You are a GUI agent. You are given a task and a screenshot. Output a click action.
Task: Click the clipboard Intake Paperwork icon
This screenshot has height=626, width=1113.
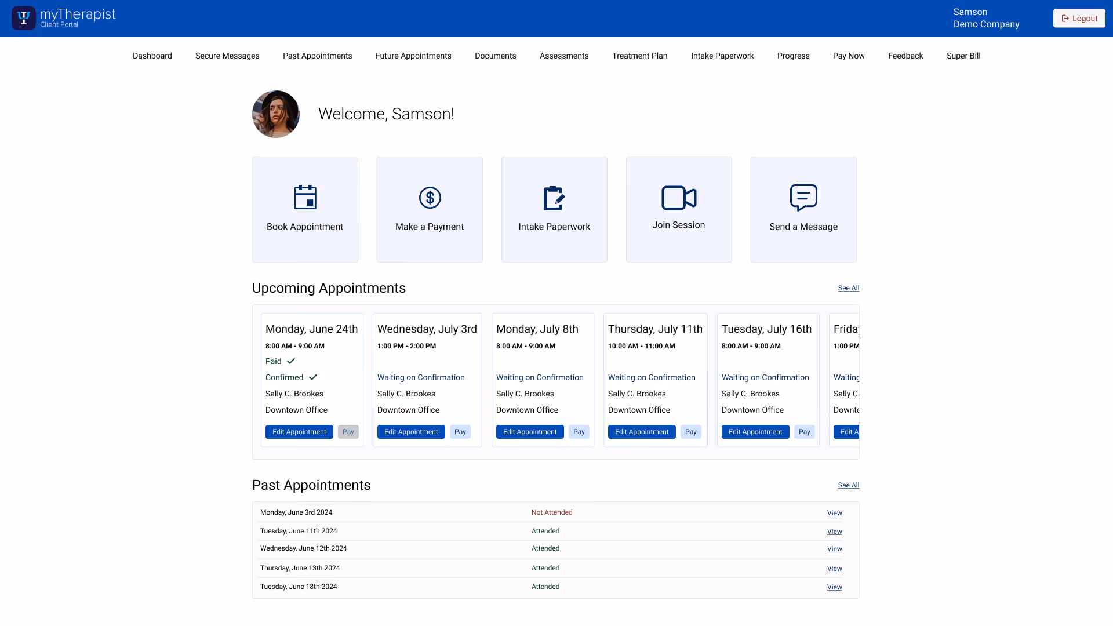click(x=554, y=198)
